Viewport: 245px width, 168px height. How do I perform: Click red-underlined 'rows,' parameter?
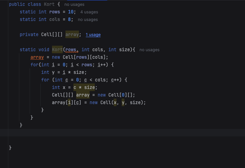72,49
